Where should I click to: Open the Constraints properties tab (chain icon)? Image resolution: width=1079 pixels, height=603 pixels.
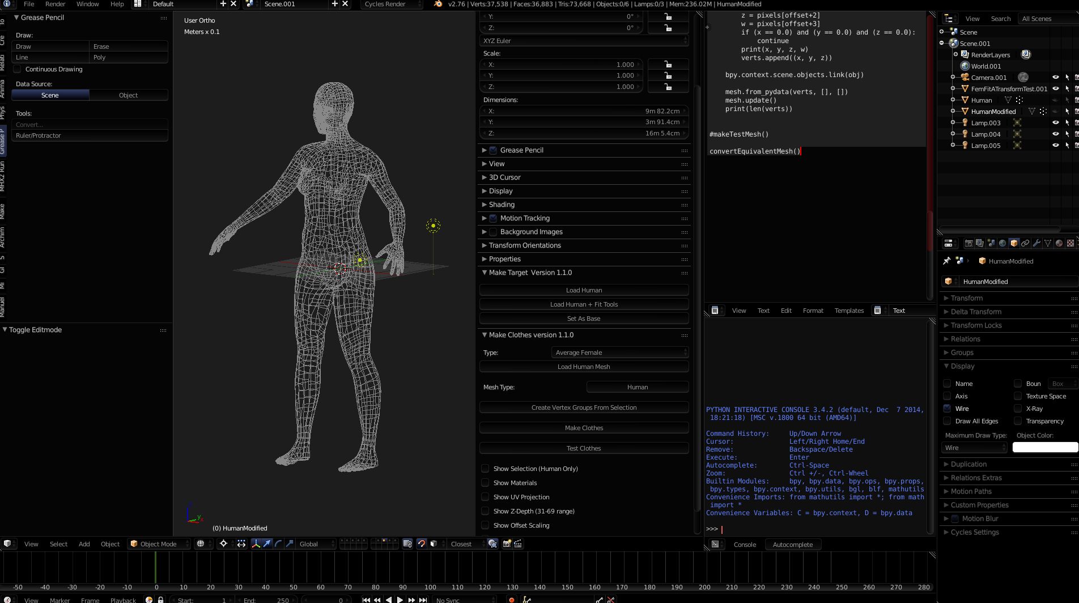(x=1025, y=243)
